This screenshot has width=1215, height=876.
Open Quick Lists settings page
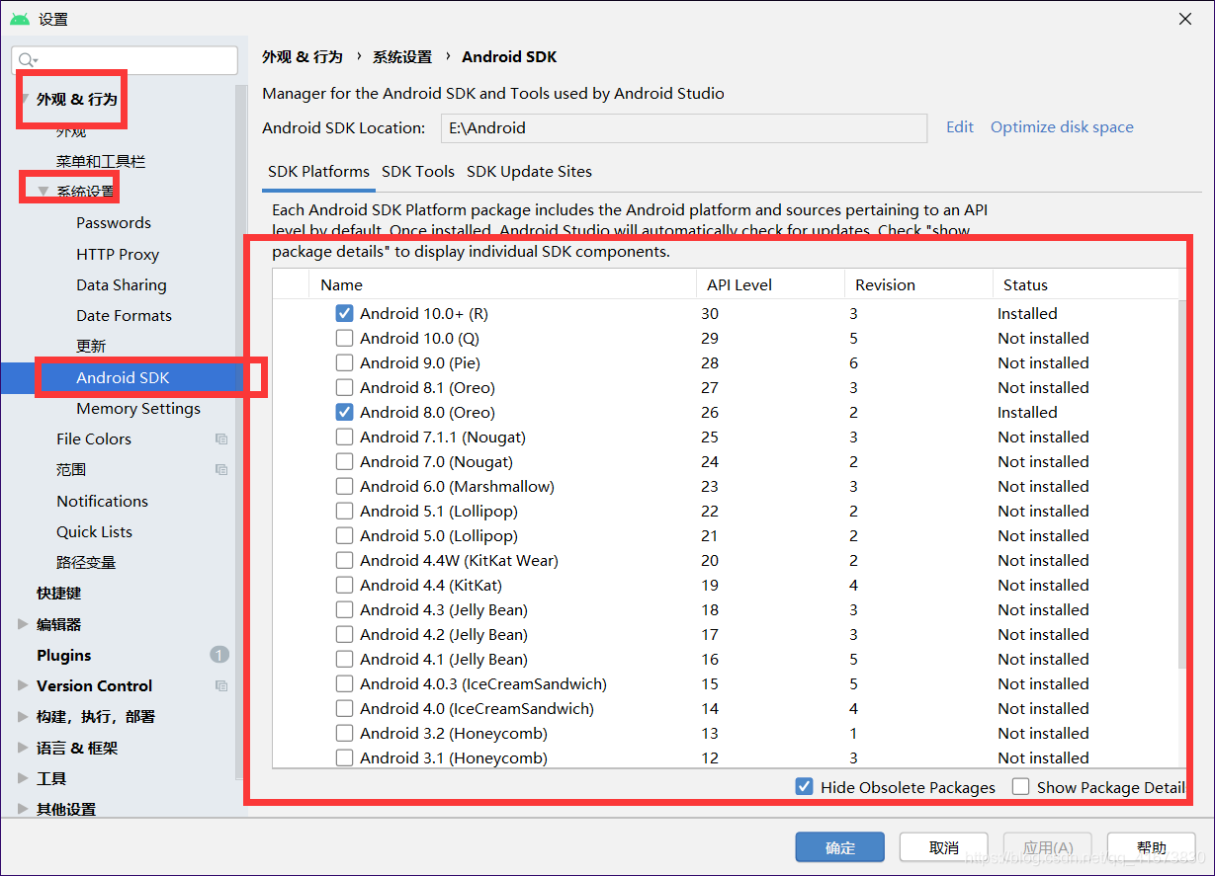pyautogui.click(x=94, y=532)
